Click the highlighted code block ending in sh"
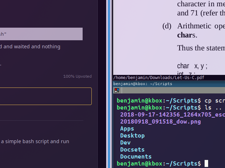The image size is (225, 168). 41,34
